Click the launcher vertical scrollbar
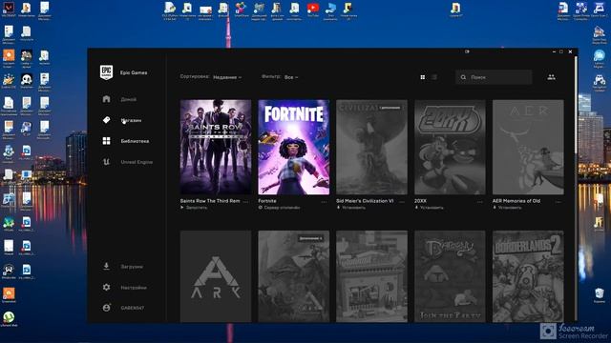The image size is (611, 343). (x=576, y=105)
